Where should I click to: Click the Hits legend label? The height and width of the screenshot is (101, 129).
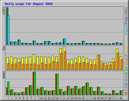click(126, 10)
